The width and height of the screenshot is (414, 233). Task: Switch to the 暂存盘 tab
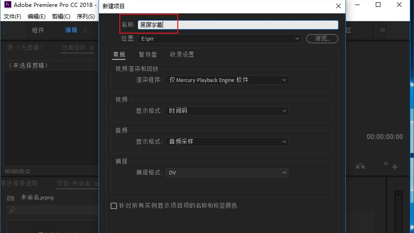[148, 54]
